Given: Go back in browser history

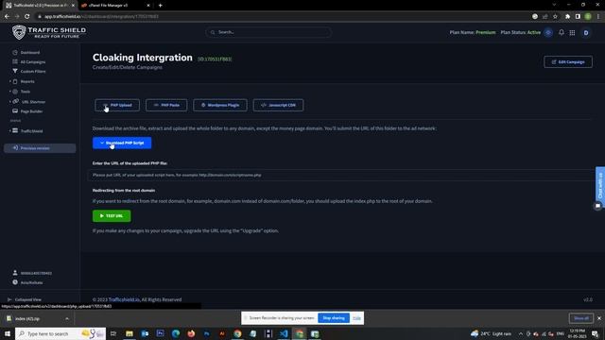Looking at the screenshot, I should (7, 17).
